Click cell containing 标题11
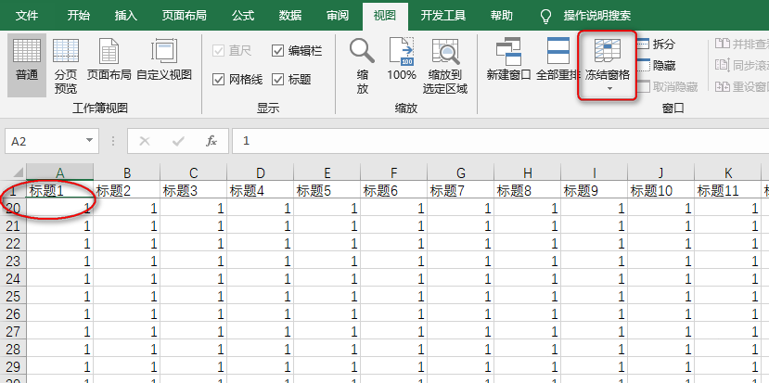 [728, 190]
